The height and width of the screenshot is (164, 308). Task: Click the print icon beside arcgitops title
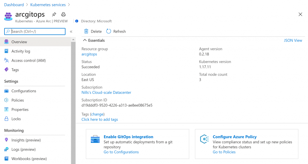pyautogui.click(x=63, y=14)
